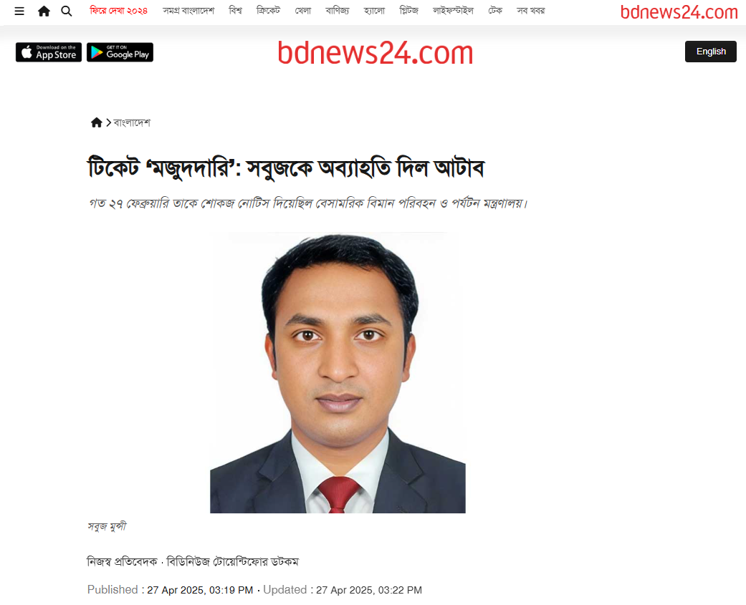Screen dimensions: 746x605
Task: Click the large bdnews24.com center logo
Action: point(376,53)
